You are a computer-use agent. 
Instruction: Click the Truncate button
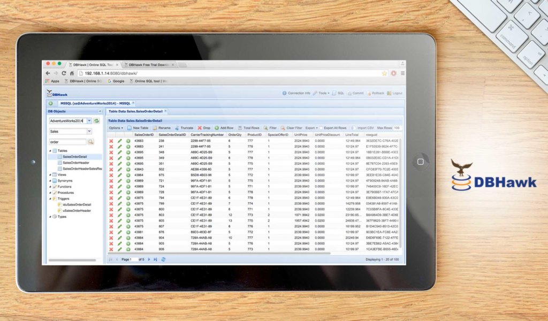pyautogui.click(x=184, y=128)
